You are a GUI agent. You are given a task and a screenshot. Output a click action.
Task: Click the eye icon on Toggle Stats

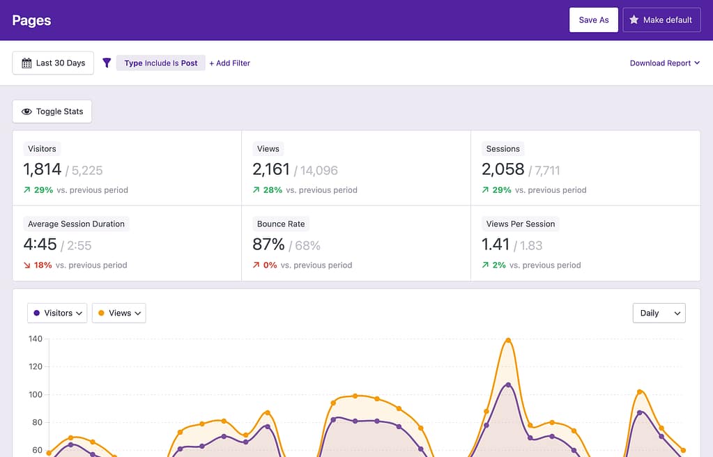coord(27,111)
